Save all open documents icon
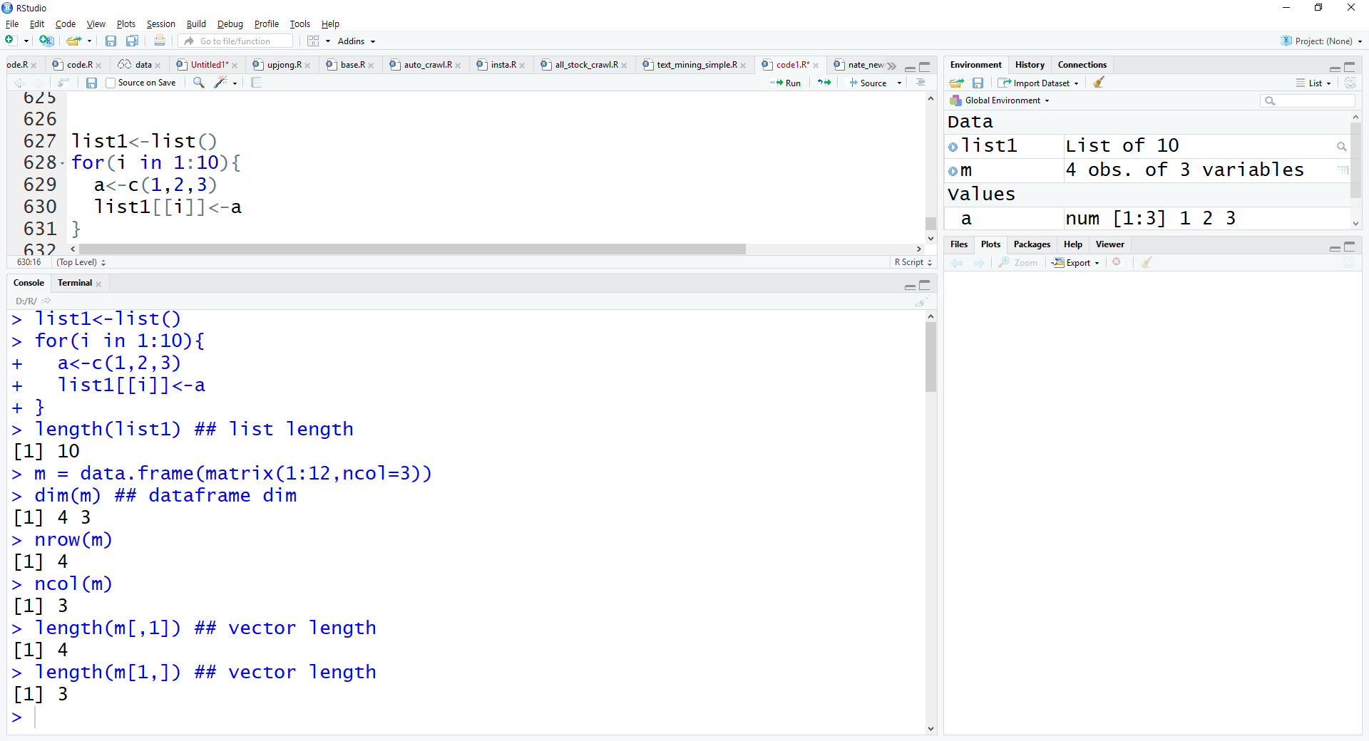This screenshot has height=741, width=1369. click(x=132, y=41)
